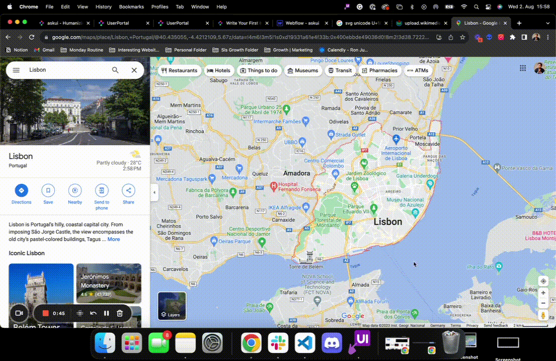Open the Gmail bookmark

(x=44, y=50)
